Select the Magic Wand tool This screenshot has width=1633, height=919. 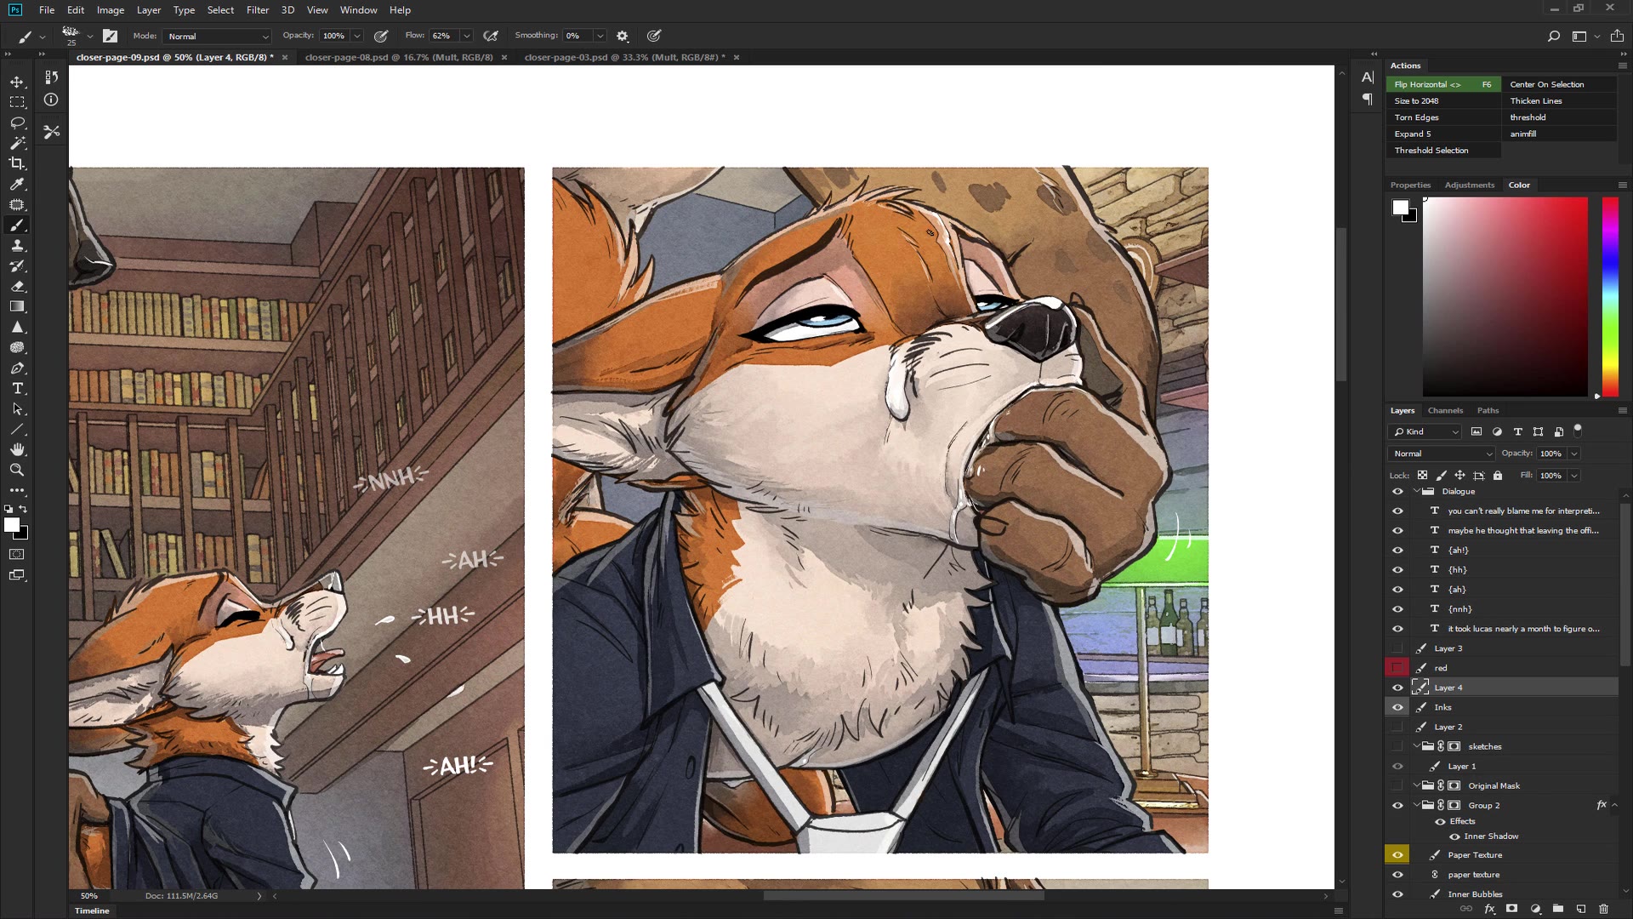click(17, 143)
